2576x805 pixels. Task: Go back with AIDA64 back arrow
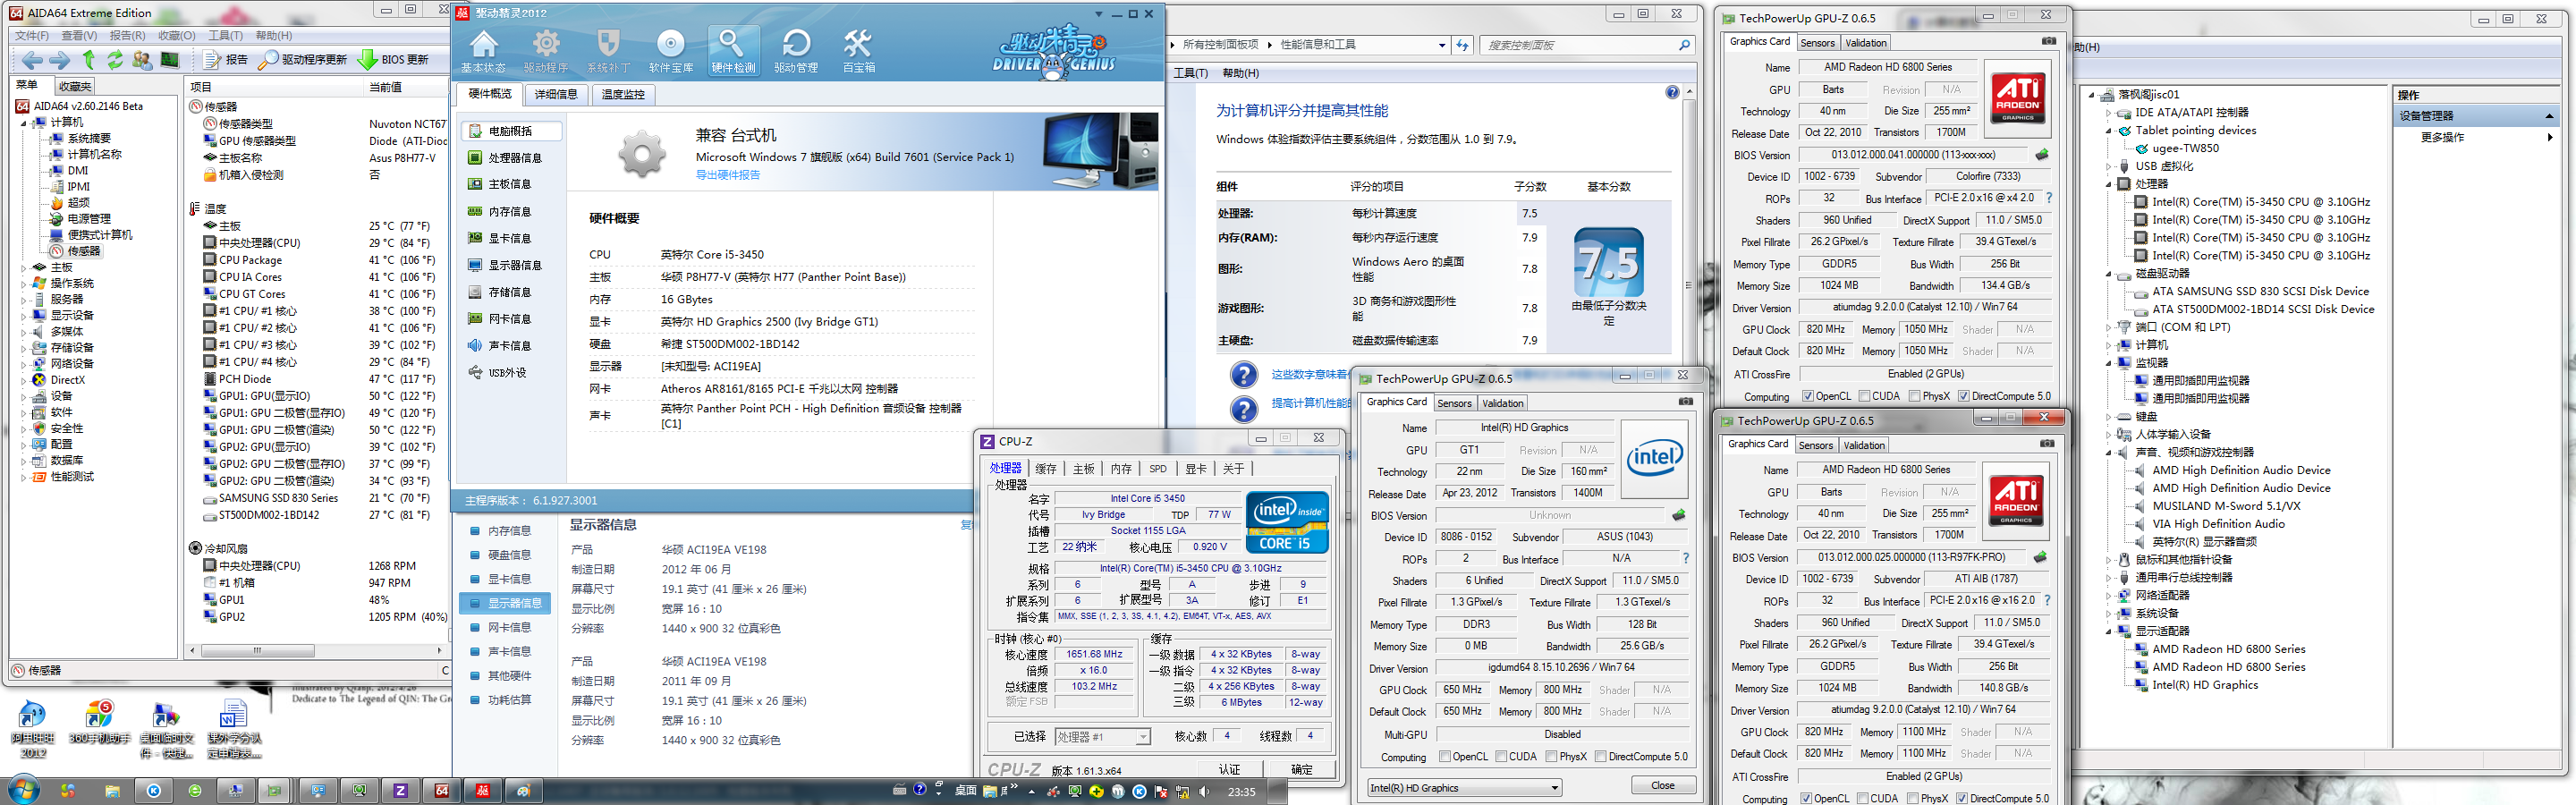tap(30, 60)
